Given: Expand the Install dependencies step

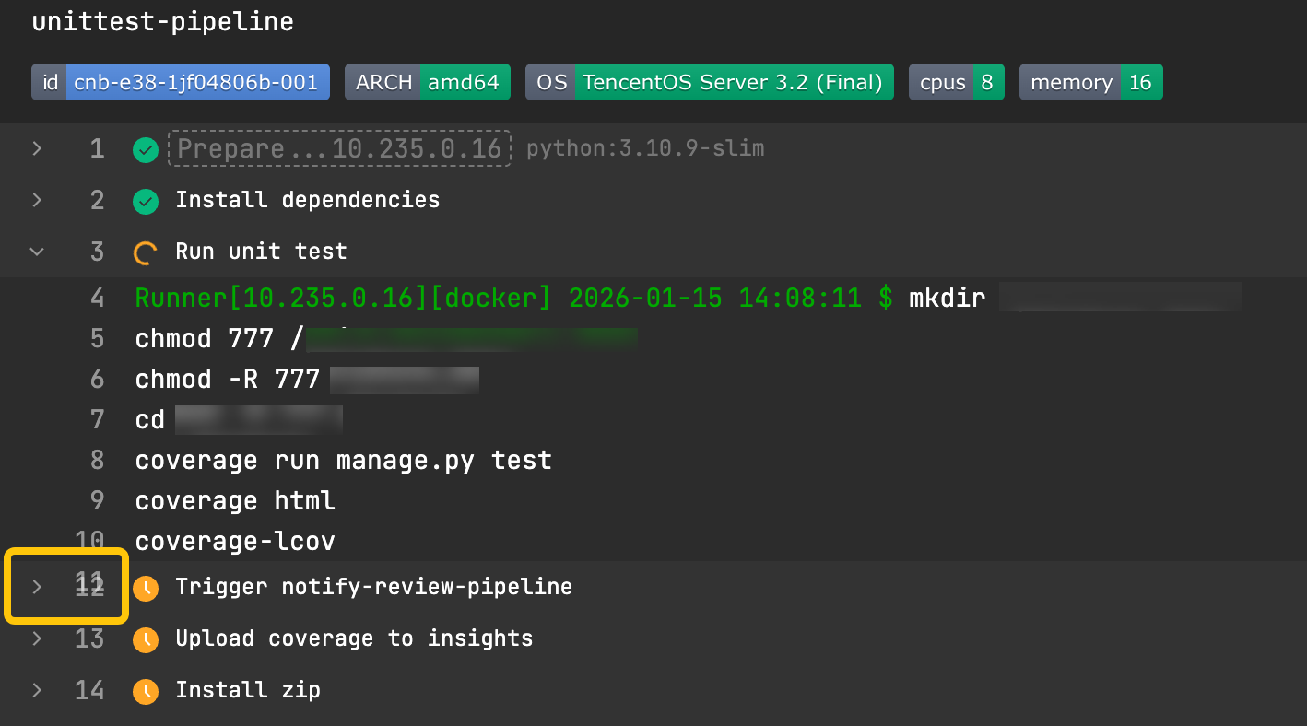Looking at the screenshot, I should coord(37,200).
